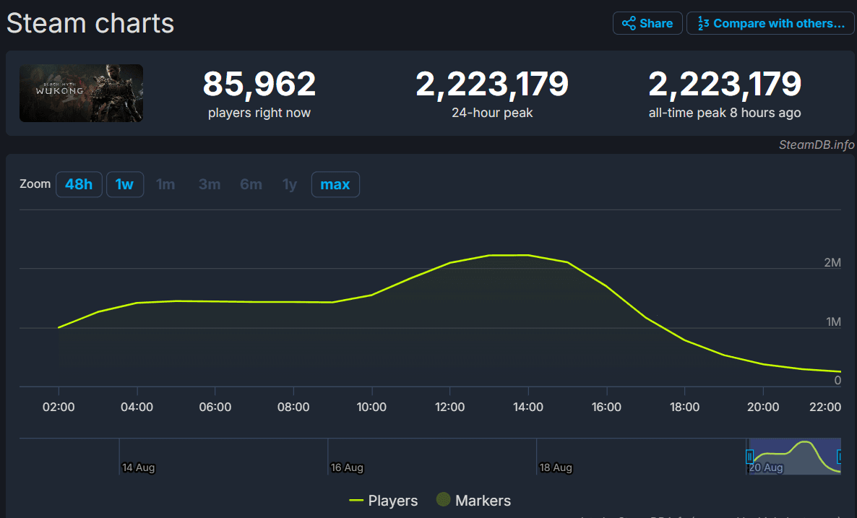Viewport: 857px width, 518px height.
Task: Open Compare with others
Action: tap(770, 24)
